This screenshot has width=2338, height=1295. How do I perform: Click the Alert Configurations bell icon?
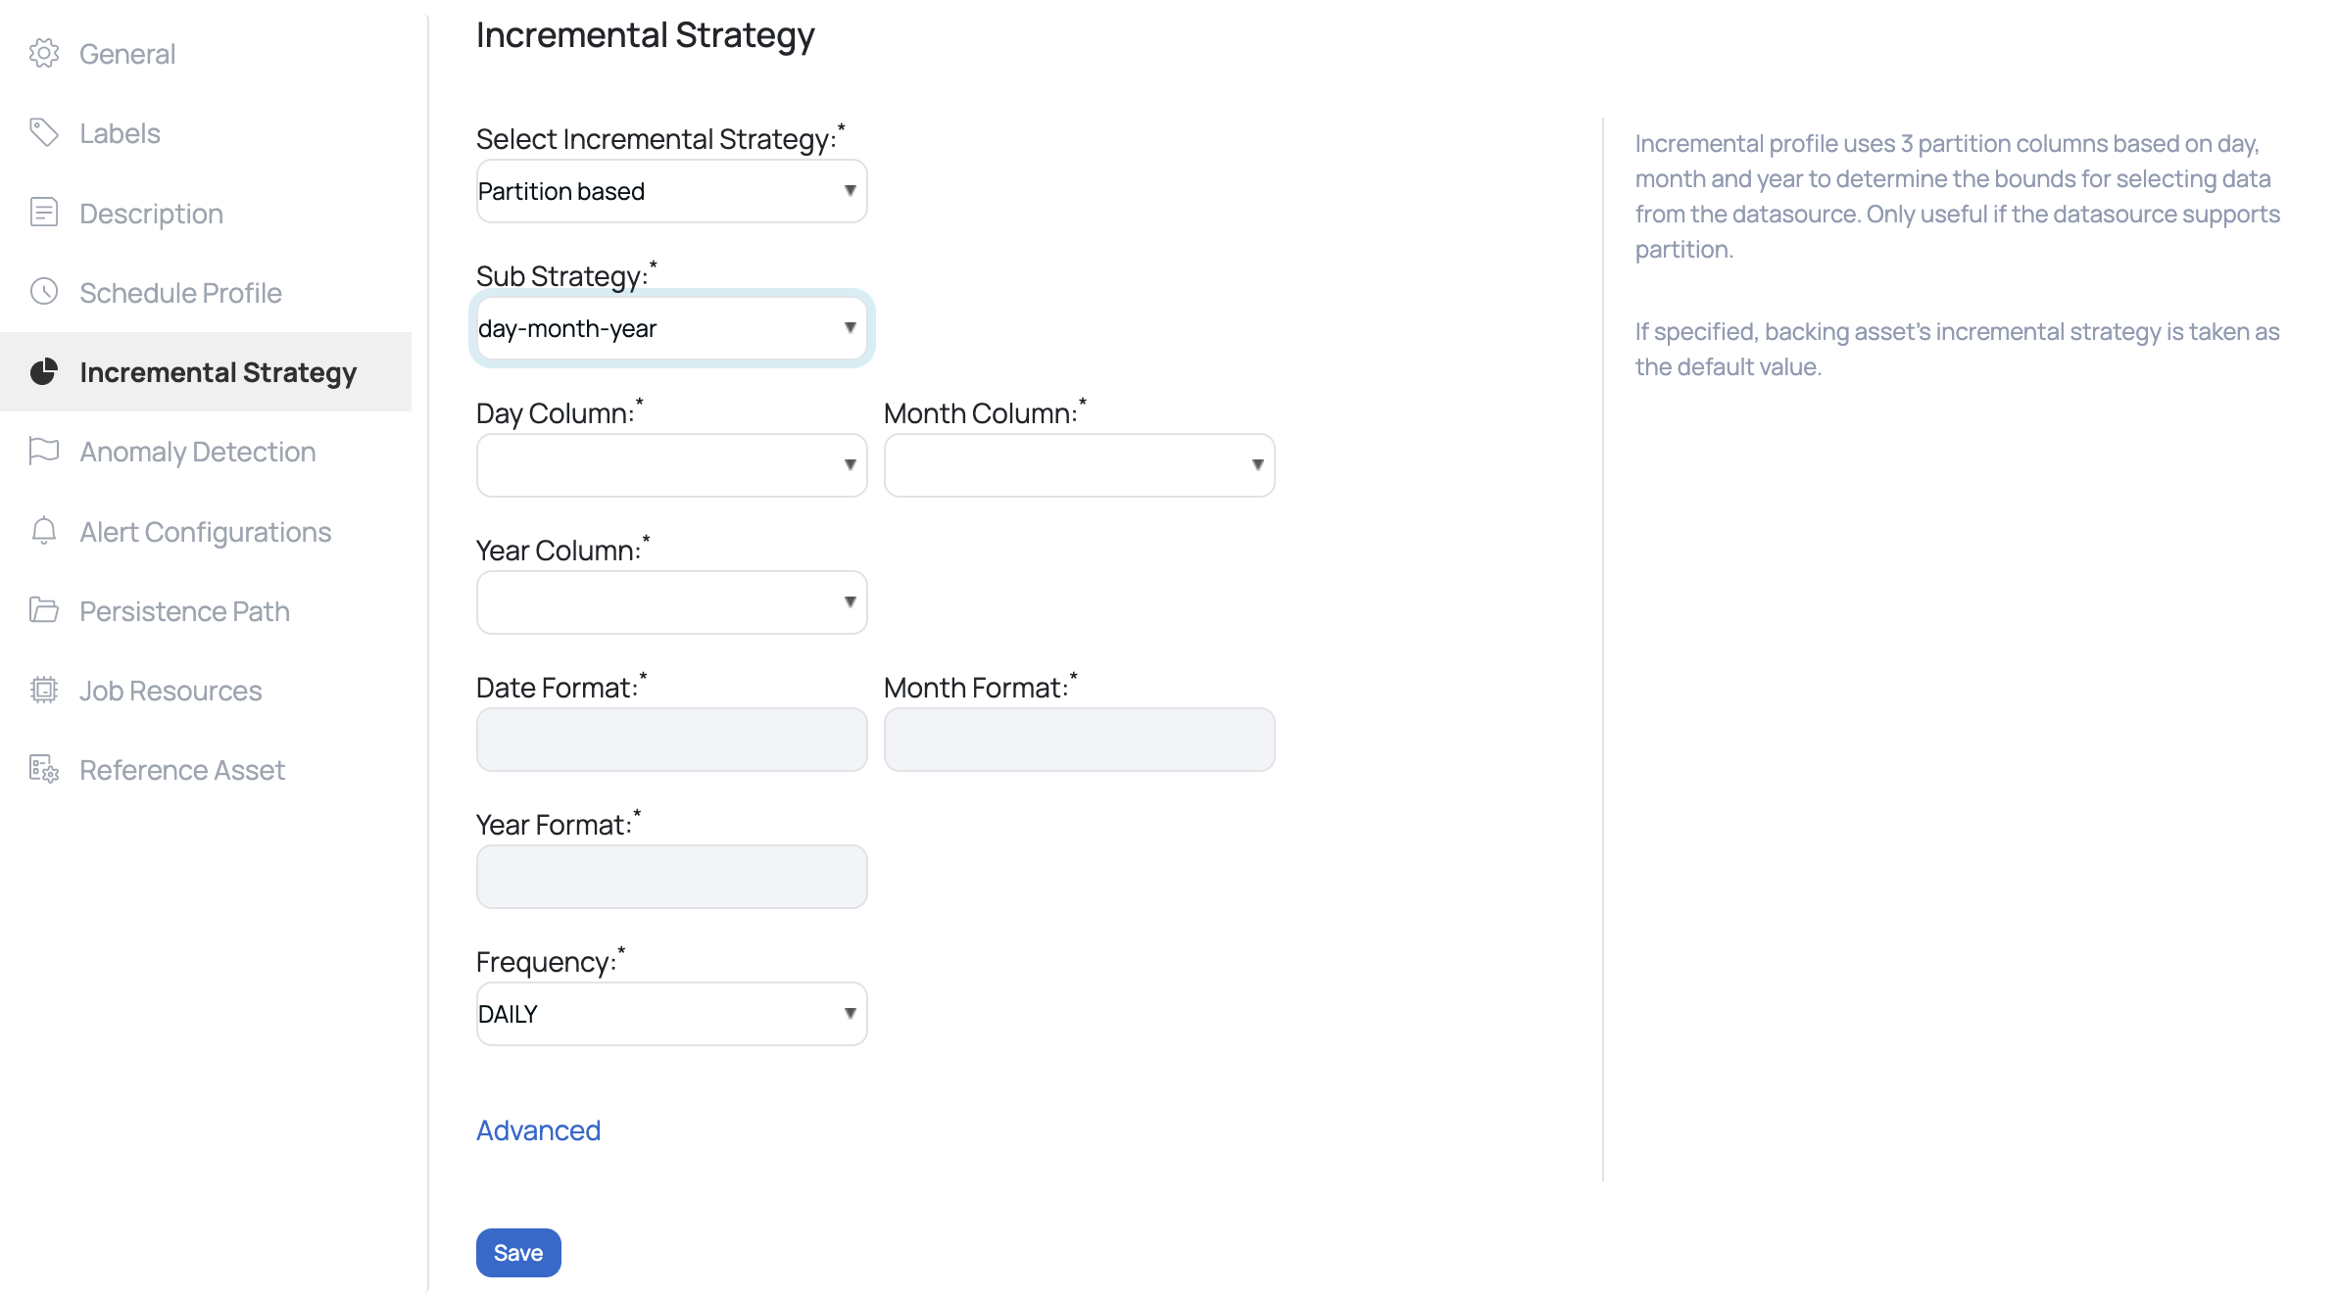tap(44, 532)
